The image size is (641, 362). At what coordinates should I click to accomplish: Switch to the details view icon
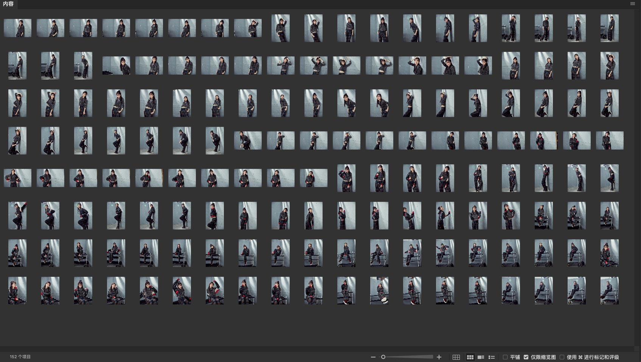click(x=481, y=357)
